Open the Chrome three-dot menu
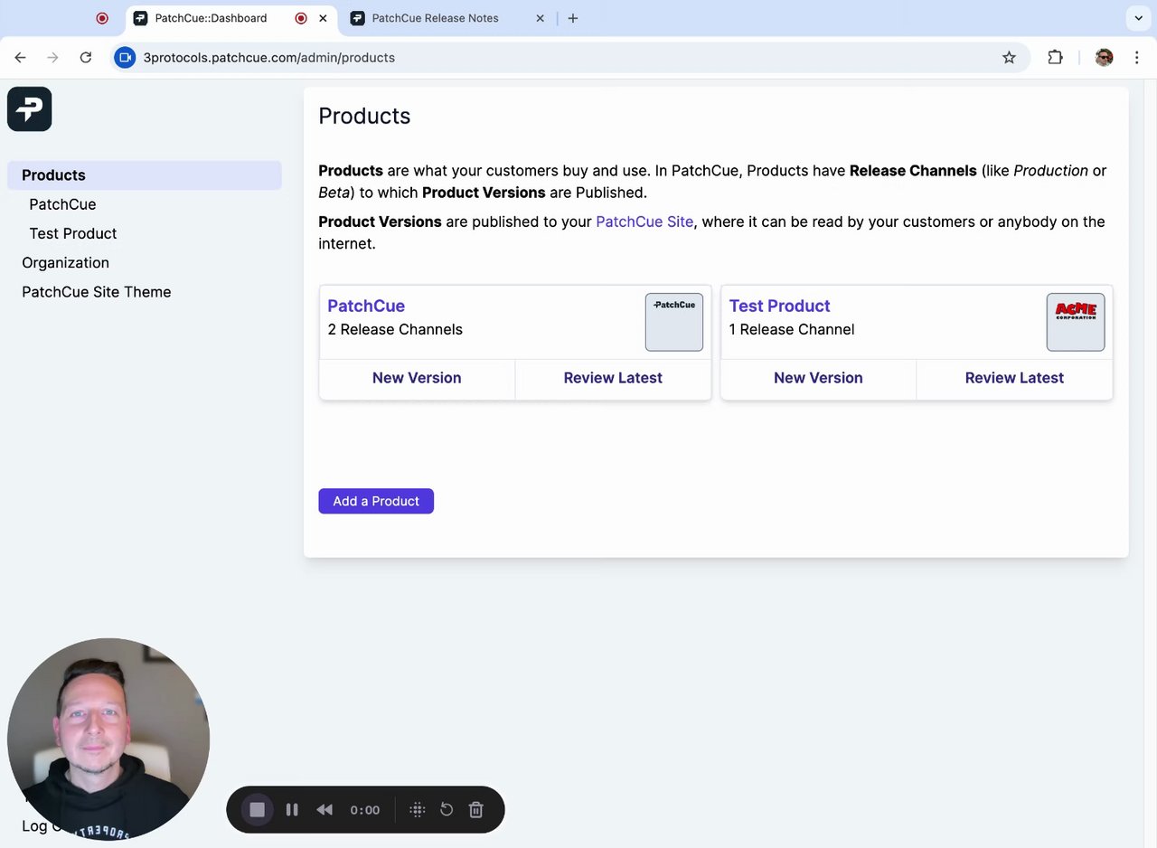1157x848 pixels. tap(1136, 57)
